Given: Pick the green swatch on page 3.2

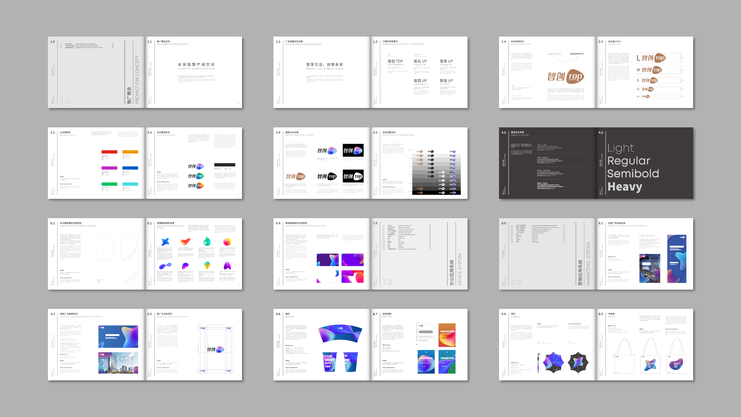Looking at the screenshot, I should [x=109, y=184].
